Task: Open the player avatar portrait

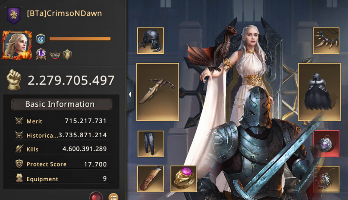Action: tap(17, 45)
